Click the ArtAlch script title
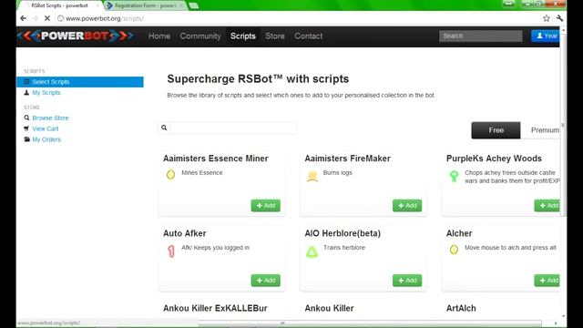 pos(461,308)
